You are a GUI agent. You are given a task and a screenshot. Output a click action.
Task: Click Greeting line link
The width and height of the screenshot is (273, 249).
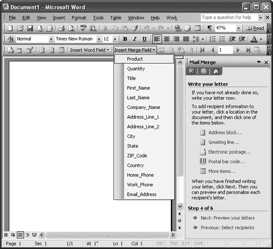point(223,142)
